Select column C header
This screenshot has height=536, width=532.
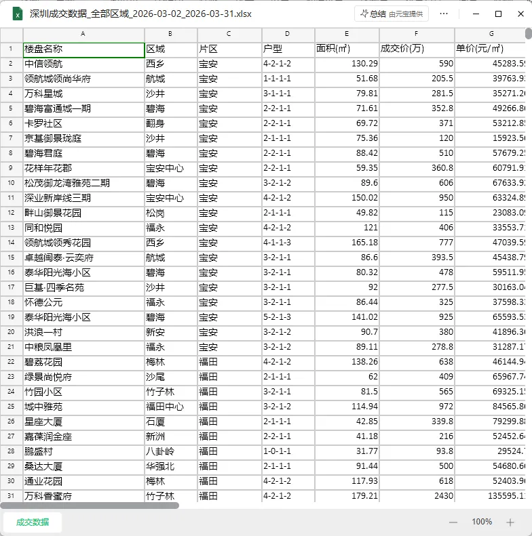[x=229, y=34]
